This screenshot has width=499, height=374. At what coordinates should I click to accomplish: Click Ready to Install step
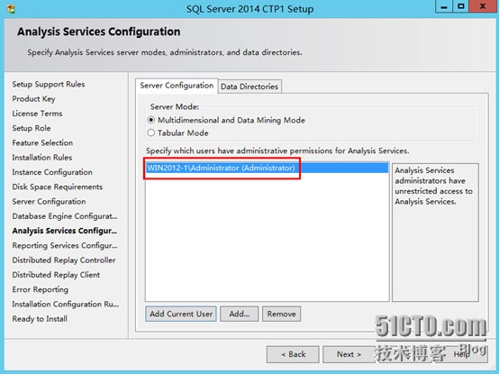tap(40, 319)
